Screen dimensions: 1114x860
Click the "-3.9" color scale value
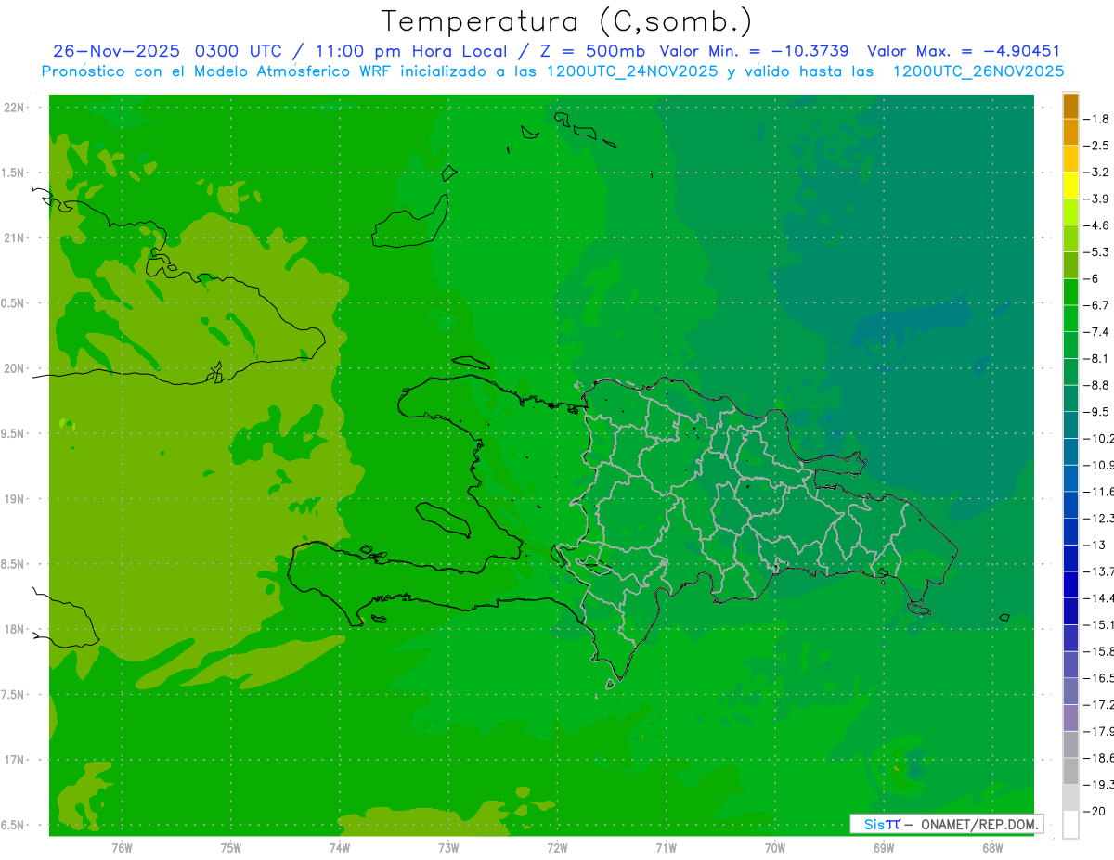tap(1098, 199)
